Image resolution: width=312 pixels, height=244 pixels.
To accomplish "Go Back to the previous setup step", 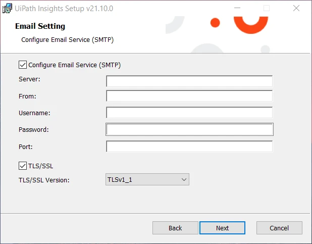I will 175,228.
